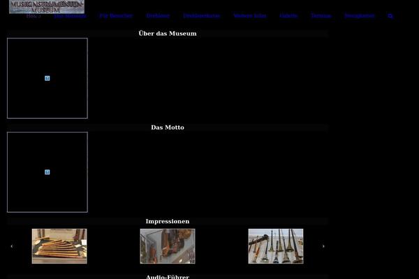Click the Über das Museum heading
This screenshot has width=419, height=279.
168,33
